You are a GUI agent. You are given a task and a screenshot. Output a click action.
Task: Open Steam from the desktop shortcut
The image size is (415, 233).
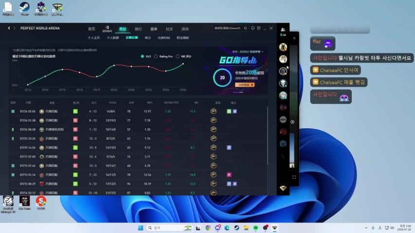[25, 9]
